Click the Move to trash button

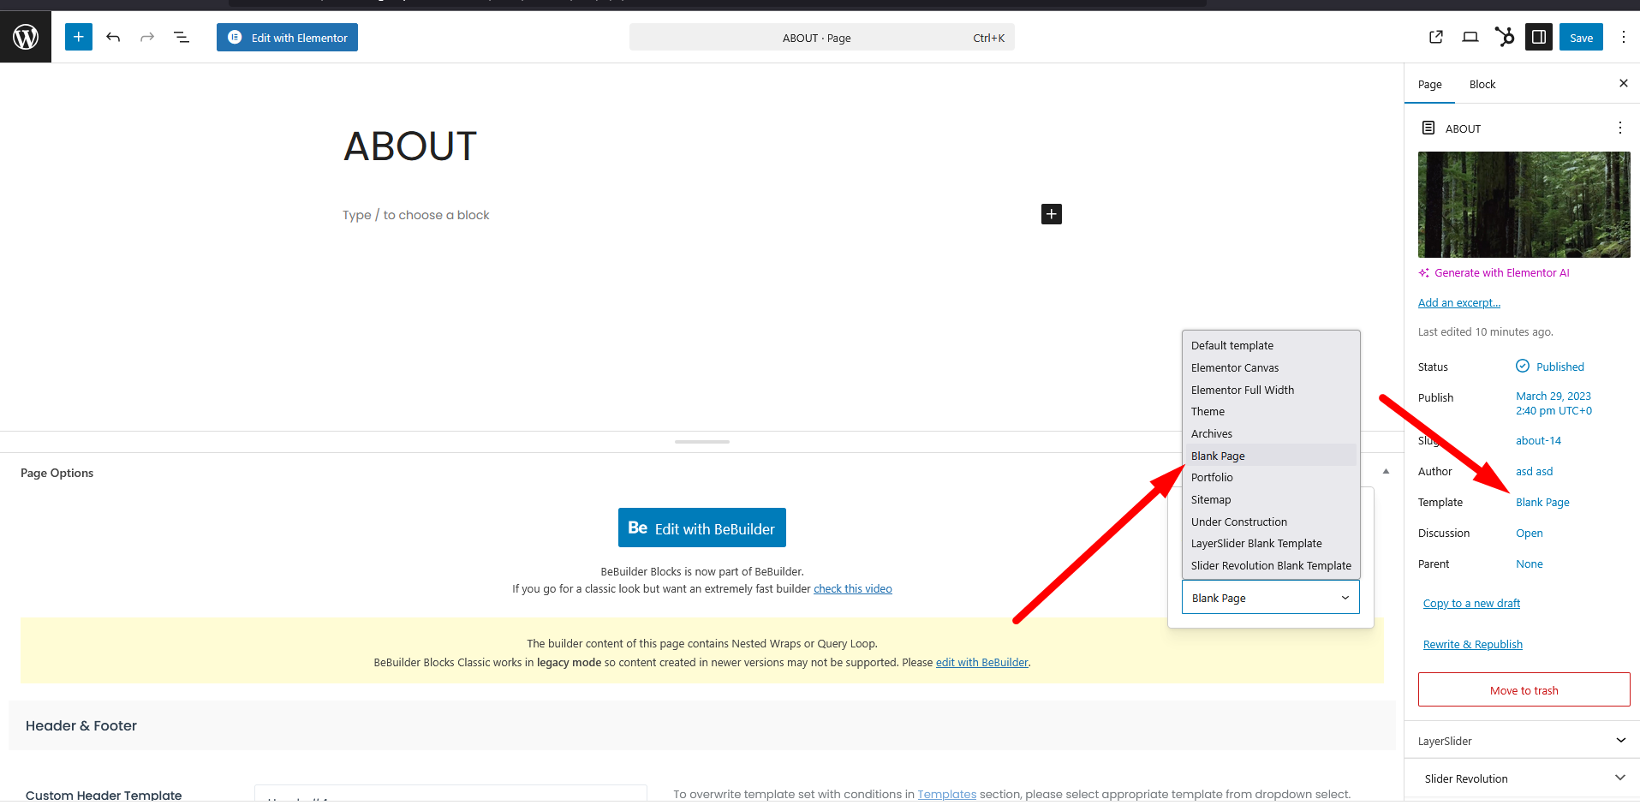pyautogui.click(x=1524, y=690)
